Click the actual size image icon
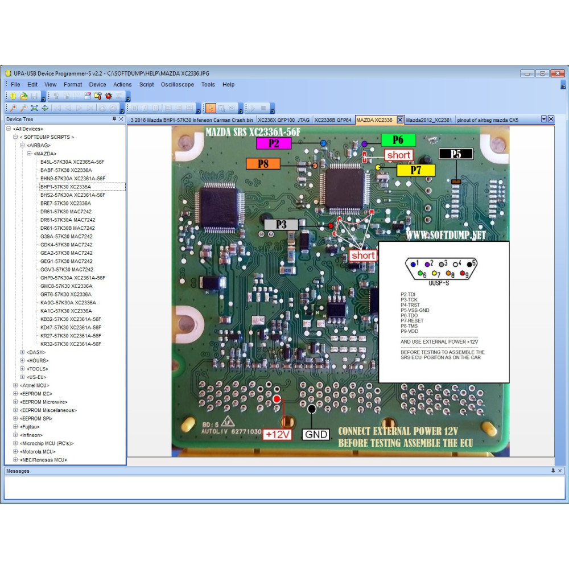This screenshot has width=569, height=569. pos(45,108)
